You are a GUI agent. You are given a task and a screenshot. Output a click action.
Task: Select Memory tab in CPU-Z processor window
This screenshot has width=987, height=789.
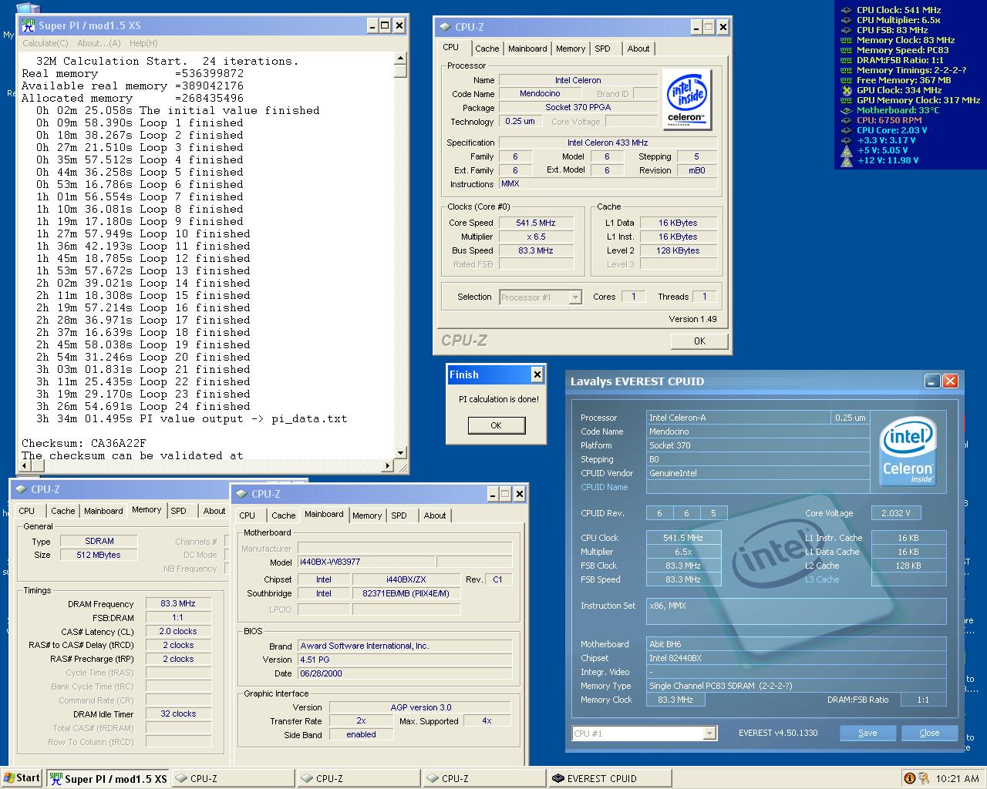(x=571, y=49)
